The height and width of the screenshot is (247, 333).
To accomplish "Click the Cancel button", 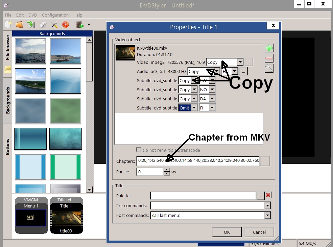I will tap(259, 232).
